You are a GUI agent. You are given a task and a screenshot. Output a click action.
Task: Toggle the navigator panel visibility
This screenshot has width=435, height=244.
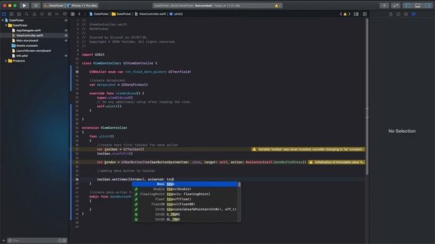408,5
